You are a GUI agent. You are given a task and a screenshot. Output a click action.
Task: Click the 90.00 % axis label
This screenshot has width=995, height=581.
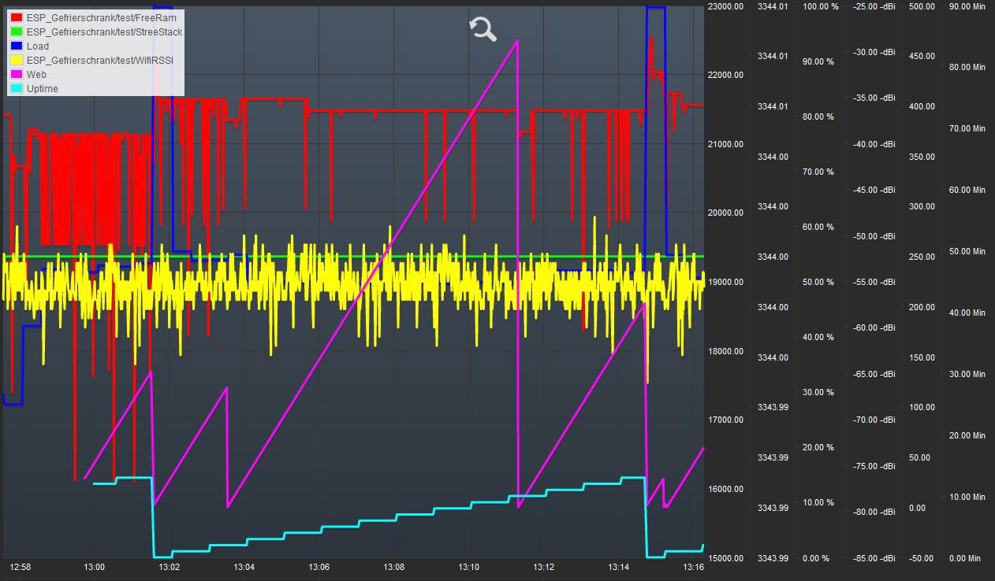(x=818, y=61)
